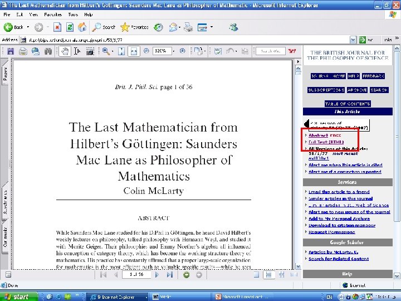Image resolution: width=401 pixels, height=301 pixels.
Task: Open the Tools menu
Action: pyautogui.click(x=73, y=14)
